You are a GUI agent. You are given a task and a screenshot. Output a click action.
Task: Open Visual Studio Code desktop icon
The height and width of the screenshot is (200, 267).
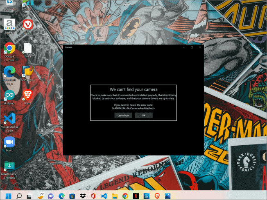(x=9, y=122)
